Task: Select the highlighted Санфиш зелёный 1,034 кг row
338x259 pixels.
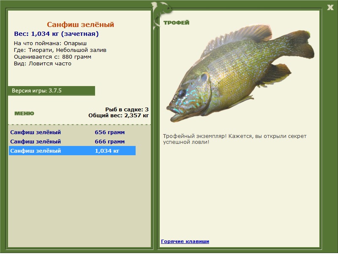Action: tap(72, 151)
